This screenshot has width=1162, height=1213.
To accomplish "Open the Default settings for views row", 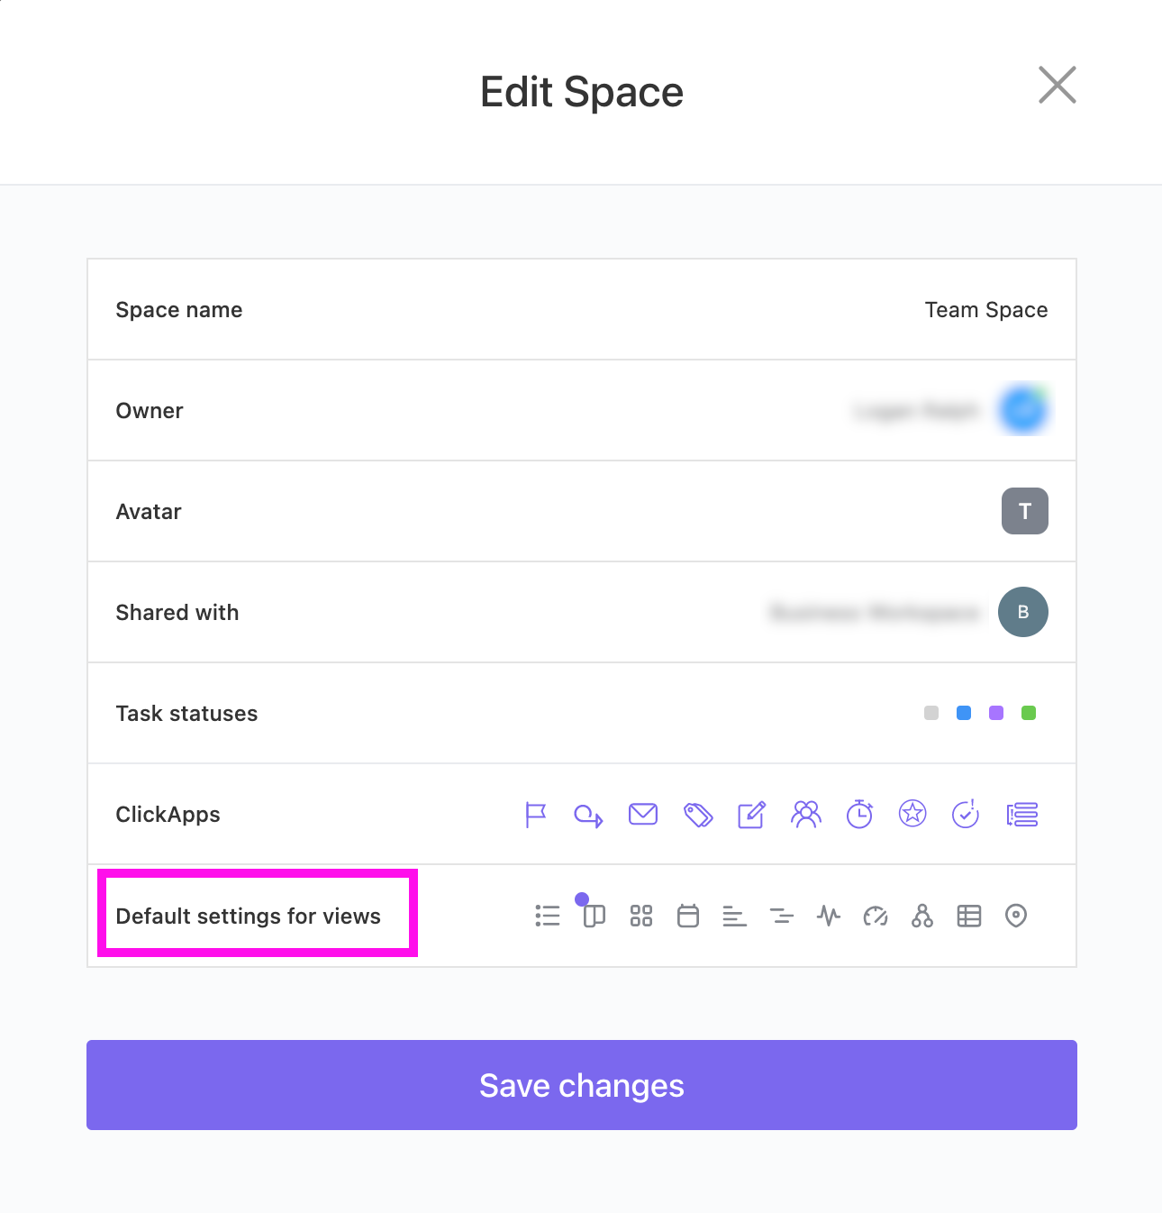I will (x=249, y=917).
